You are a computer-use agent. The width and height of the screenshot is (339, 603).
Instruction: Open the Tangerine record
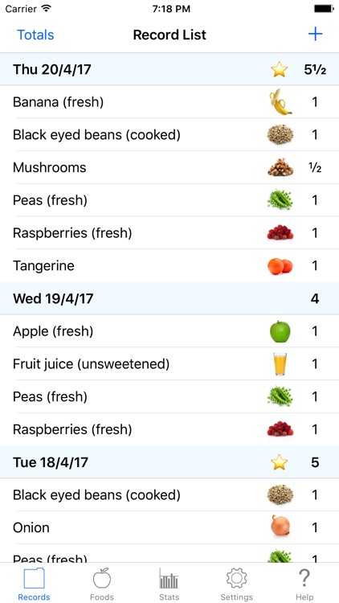click(169, 266)
